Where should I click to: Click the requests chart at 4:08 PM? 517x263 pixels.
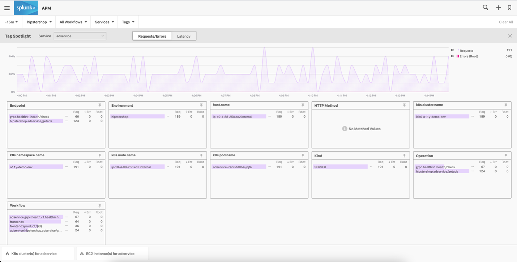click(255, 71)
